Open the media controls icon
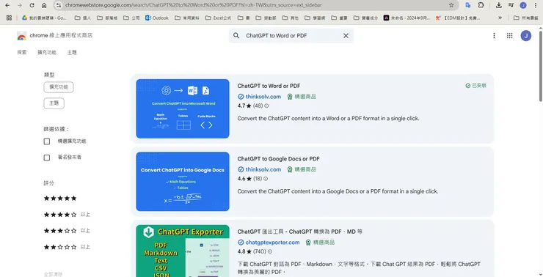The image size is (543, 277). click(x=511, y=5)
